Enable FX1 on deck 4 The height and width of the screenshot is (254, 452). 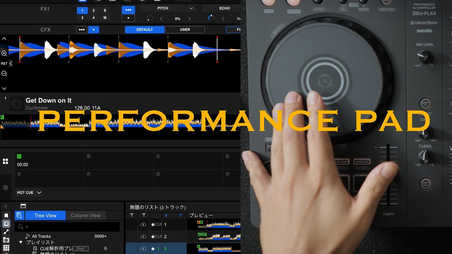point(94,18)
